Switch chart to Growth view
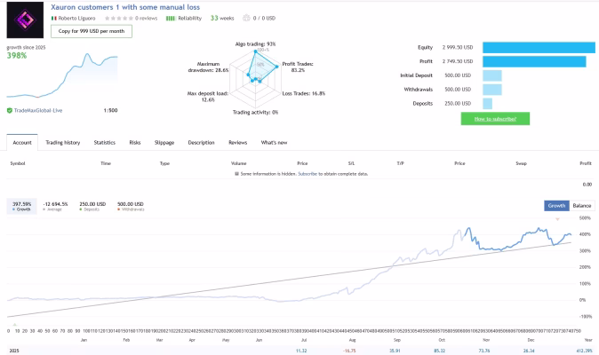The height and width of the screenshot is (355, 599). click(x=556, y=206)
